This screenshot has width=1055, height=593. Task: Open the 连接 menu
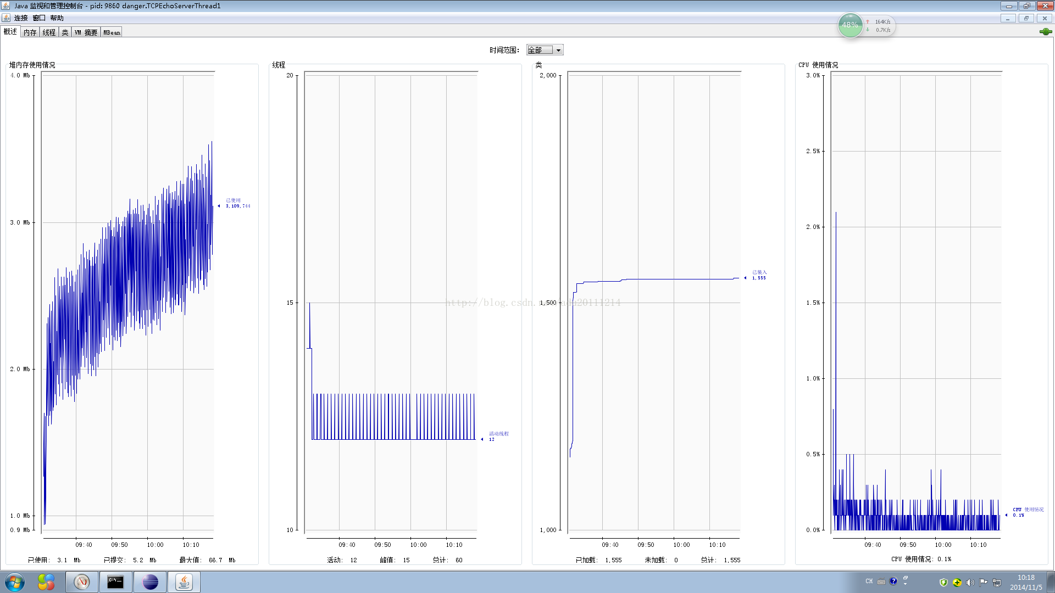[x=21, y=18]
